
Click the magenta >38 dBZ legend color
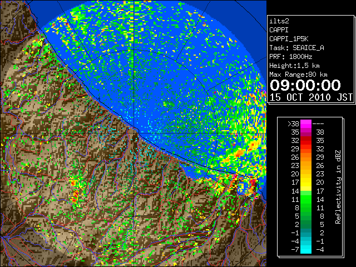306,123
